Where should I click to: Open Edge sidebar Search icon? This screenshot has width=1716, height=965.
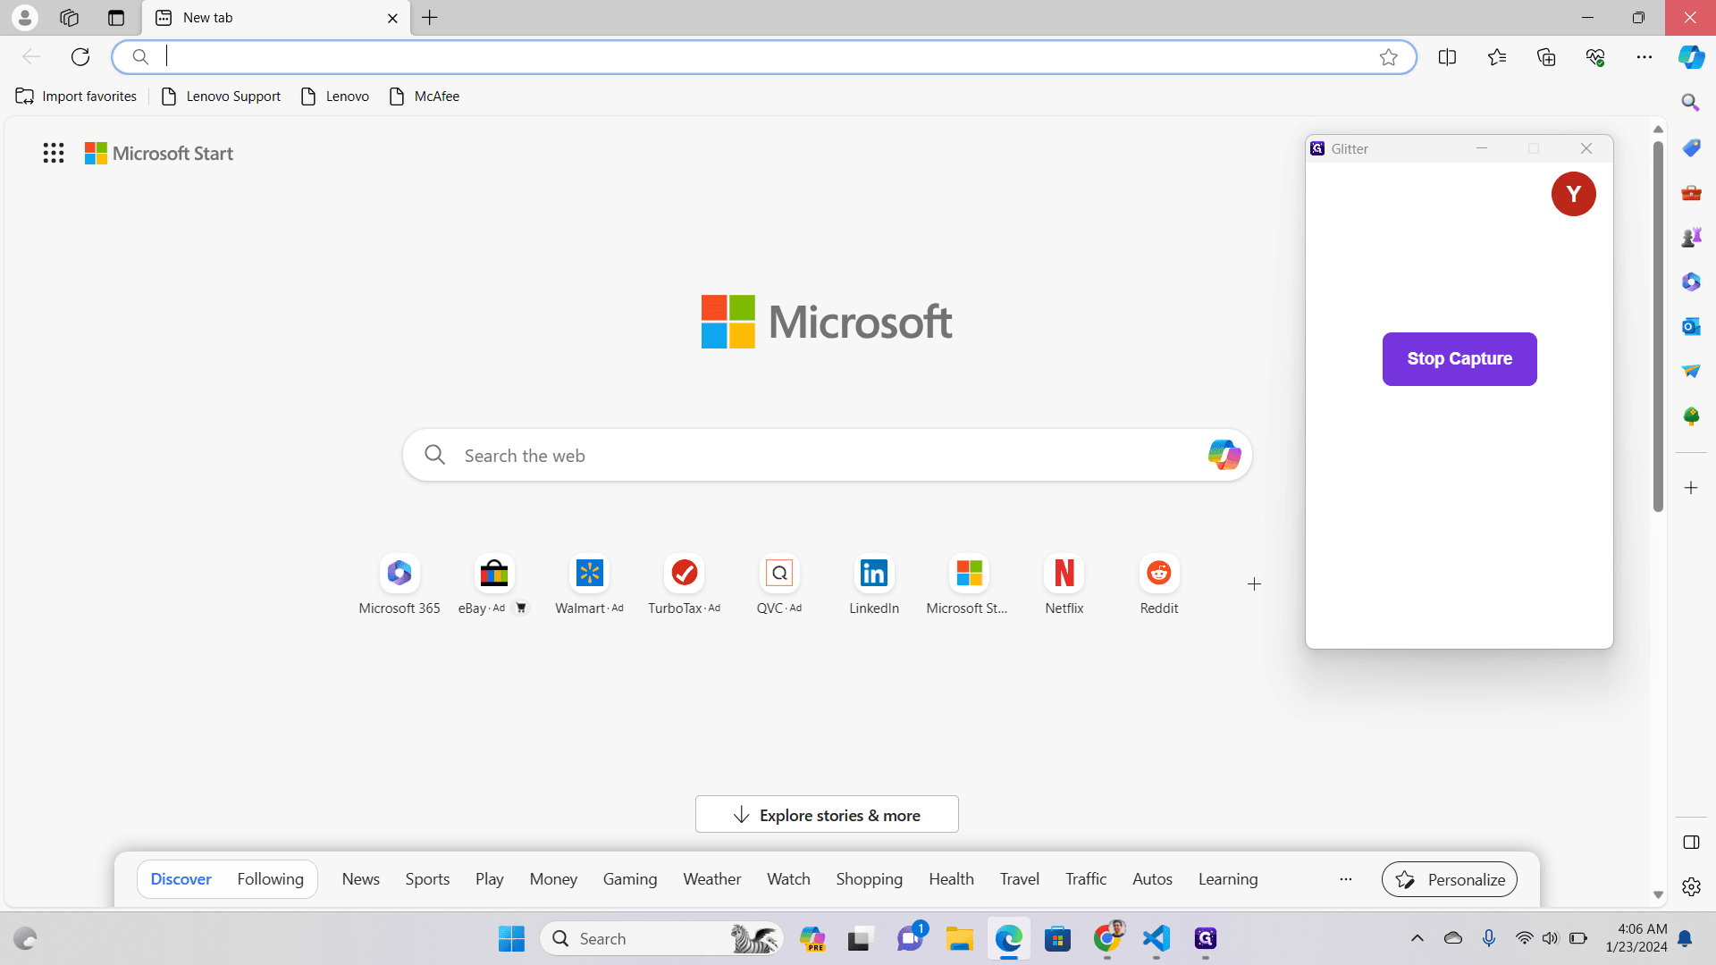click(1691, 103)
